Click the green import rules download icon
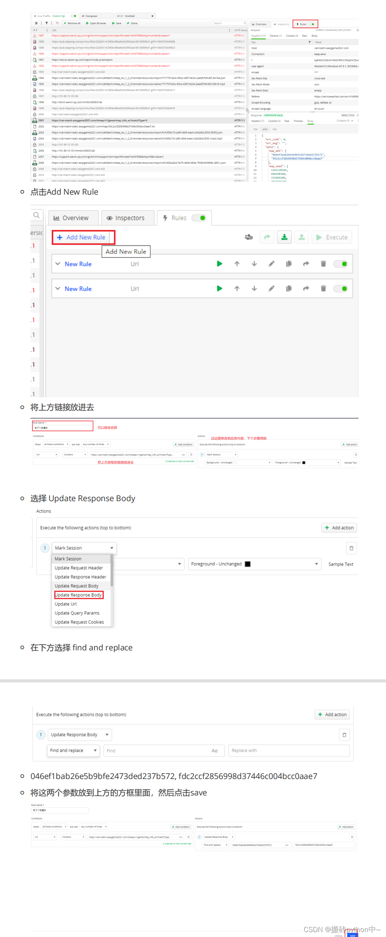 point(284,237)
